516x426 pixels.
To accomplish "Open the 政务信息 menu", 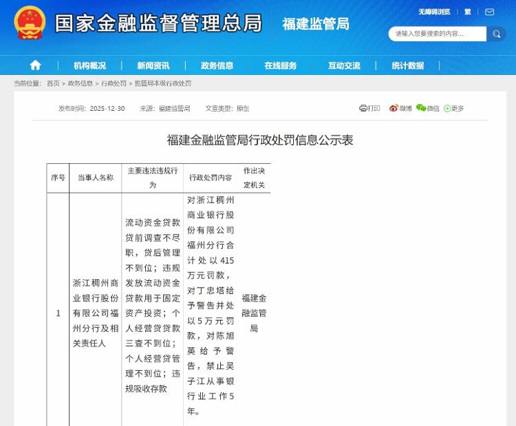I will coord(217,65).
